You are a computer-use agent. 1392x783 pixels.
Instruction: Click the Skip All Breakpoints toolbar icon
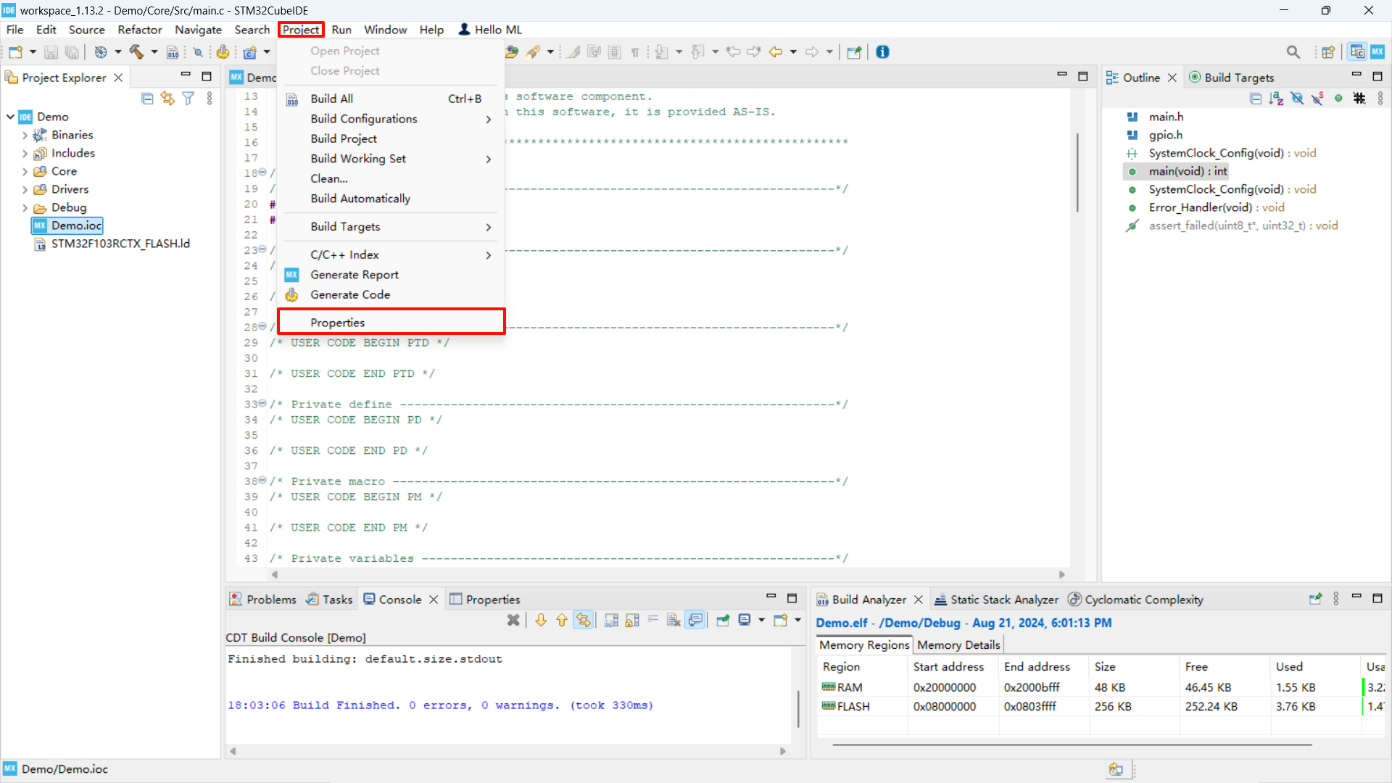(197, 52)
